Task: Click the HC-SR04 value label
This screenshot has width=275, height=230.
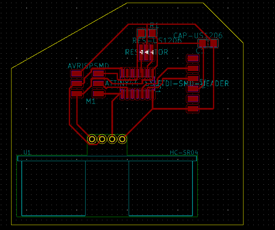Action: (x=184, y=152)
